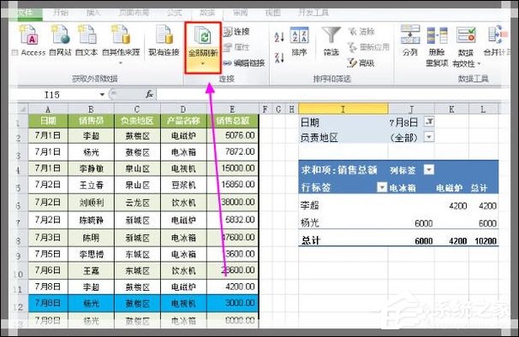Click highlighted cell 电视机 in row 12
The image size is (519, 337).
point(183,304)
